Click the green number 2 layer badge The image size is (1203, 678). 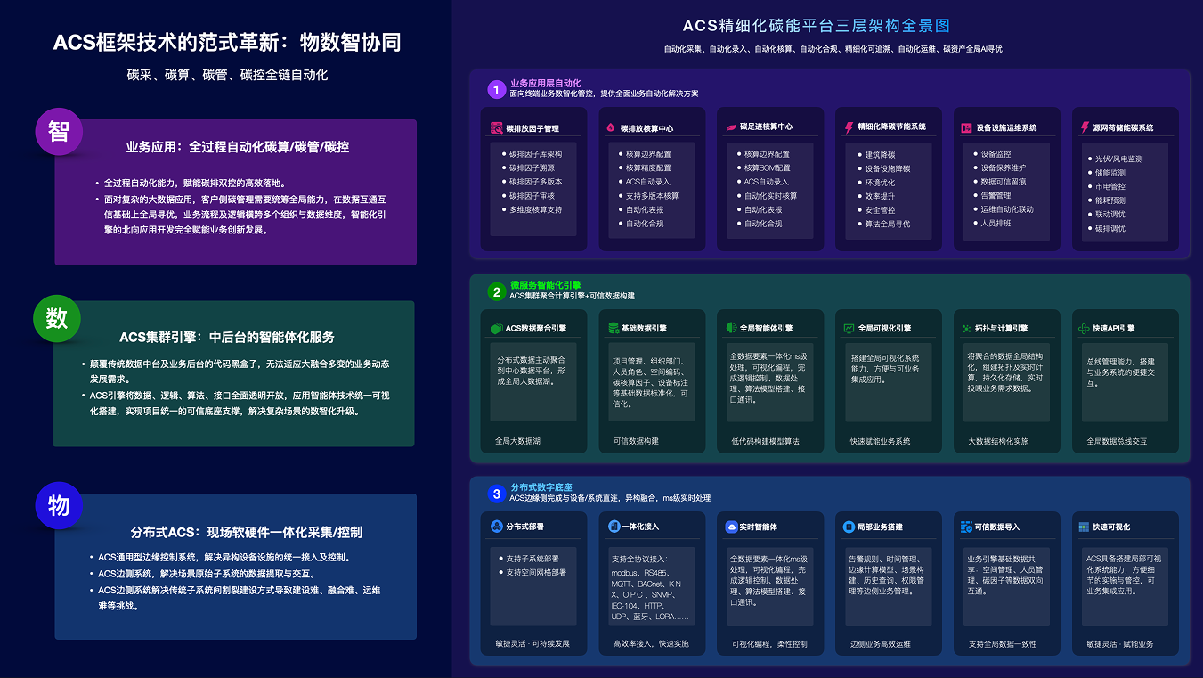[496, 291]
